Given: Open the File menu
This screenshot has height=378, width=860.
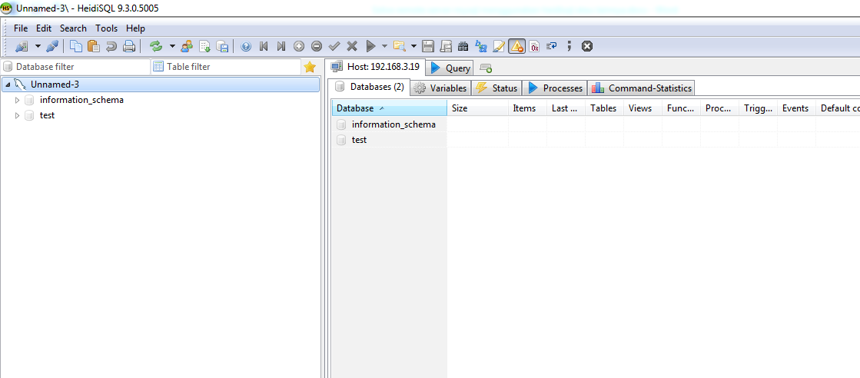Looking at the screenshot, I should coord(21,28).
